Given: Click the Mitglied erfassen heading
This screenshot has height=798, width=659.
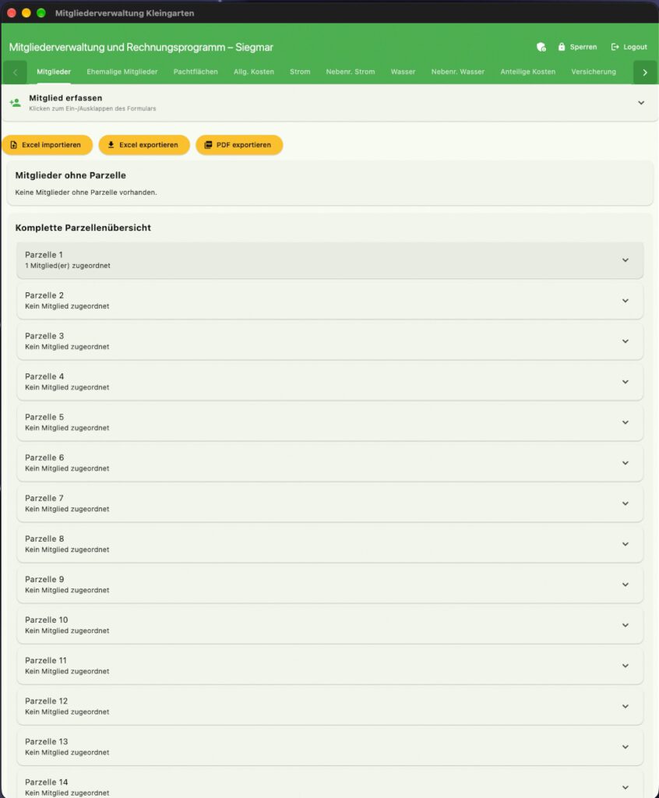Looking at the screenshot, I should click(65, 97).
